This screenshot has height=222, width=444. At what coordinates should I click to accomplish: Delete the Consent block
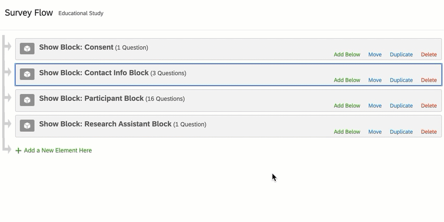(x=429, y=54)
